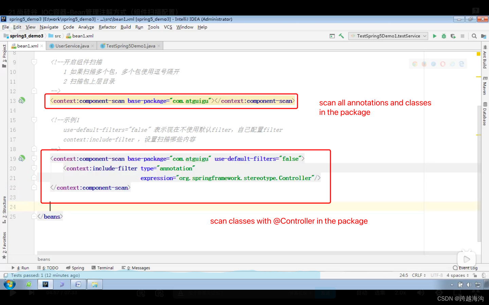
Task: Open the UTF-8 encoding dropdown
Action: pos(437,276)
